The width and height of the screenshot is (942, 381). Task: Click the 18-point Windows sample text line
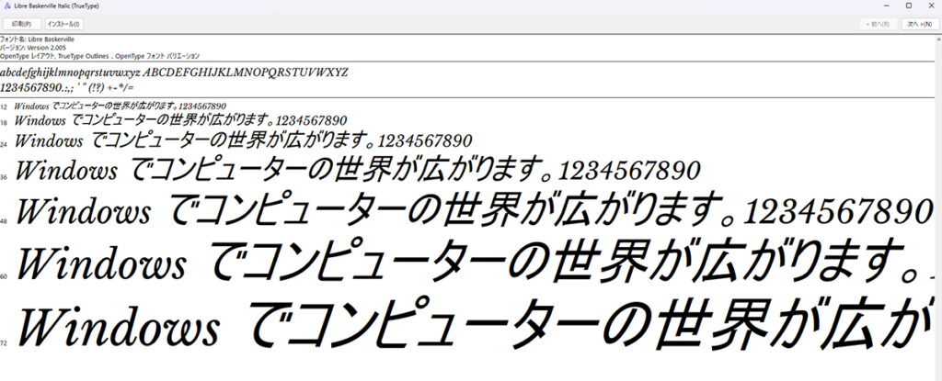coord(181,120)
